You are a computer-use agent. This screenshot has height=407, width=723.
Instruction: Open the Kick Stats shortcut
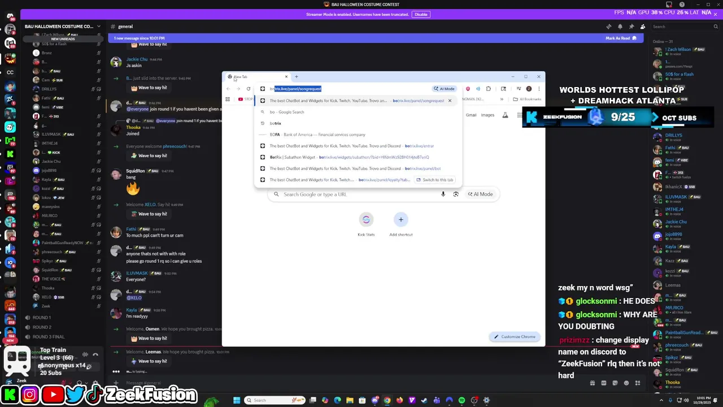[x=366, y=224]
